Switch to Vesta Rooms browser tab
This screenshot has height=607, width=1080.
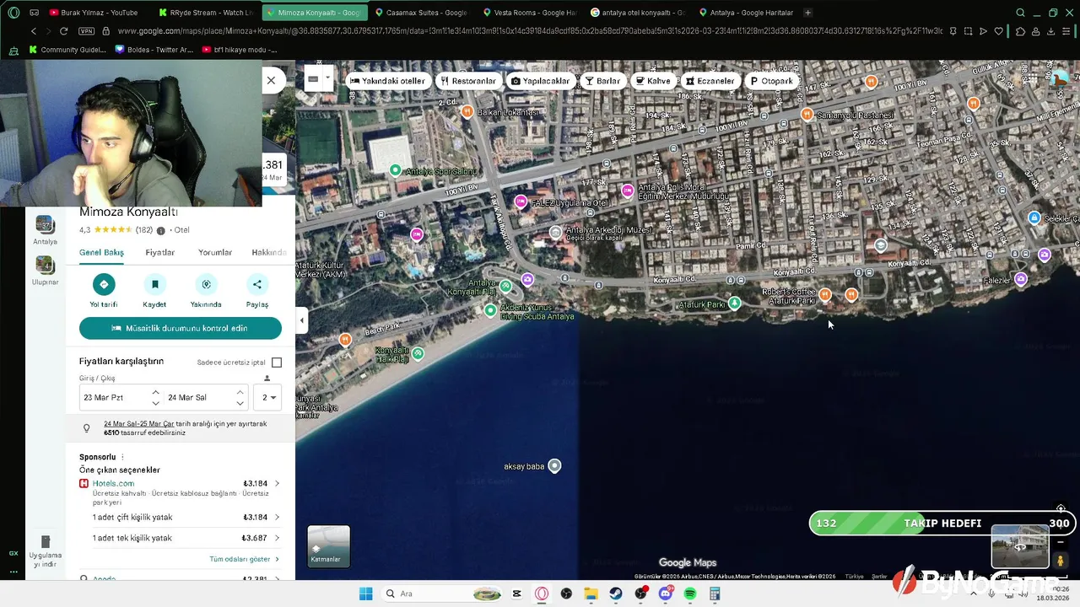point(529,13)
